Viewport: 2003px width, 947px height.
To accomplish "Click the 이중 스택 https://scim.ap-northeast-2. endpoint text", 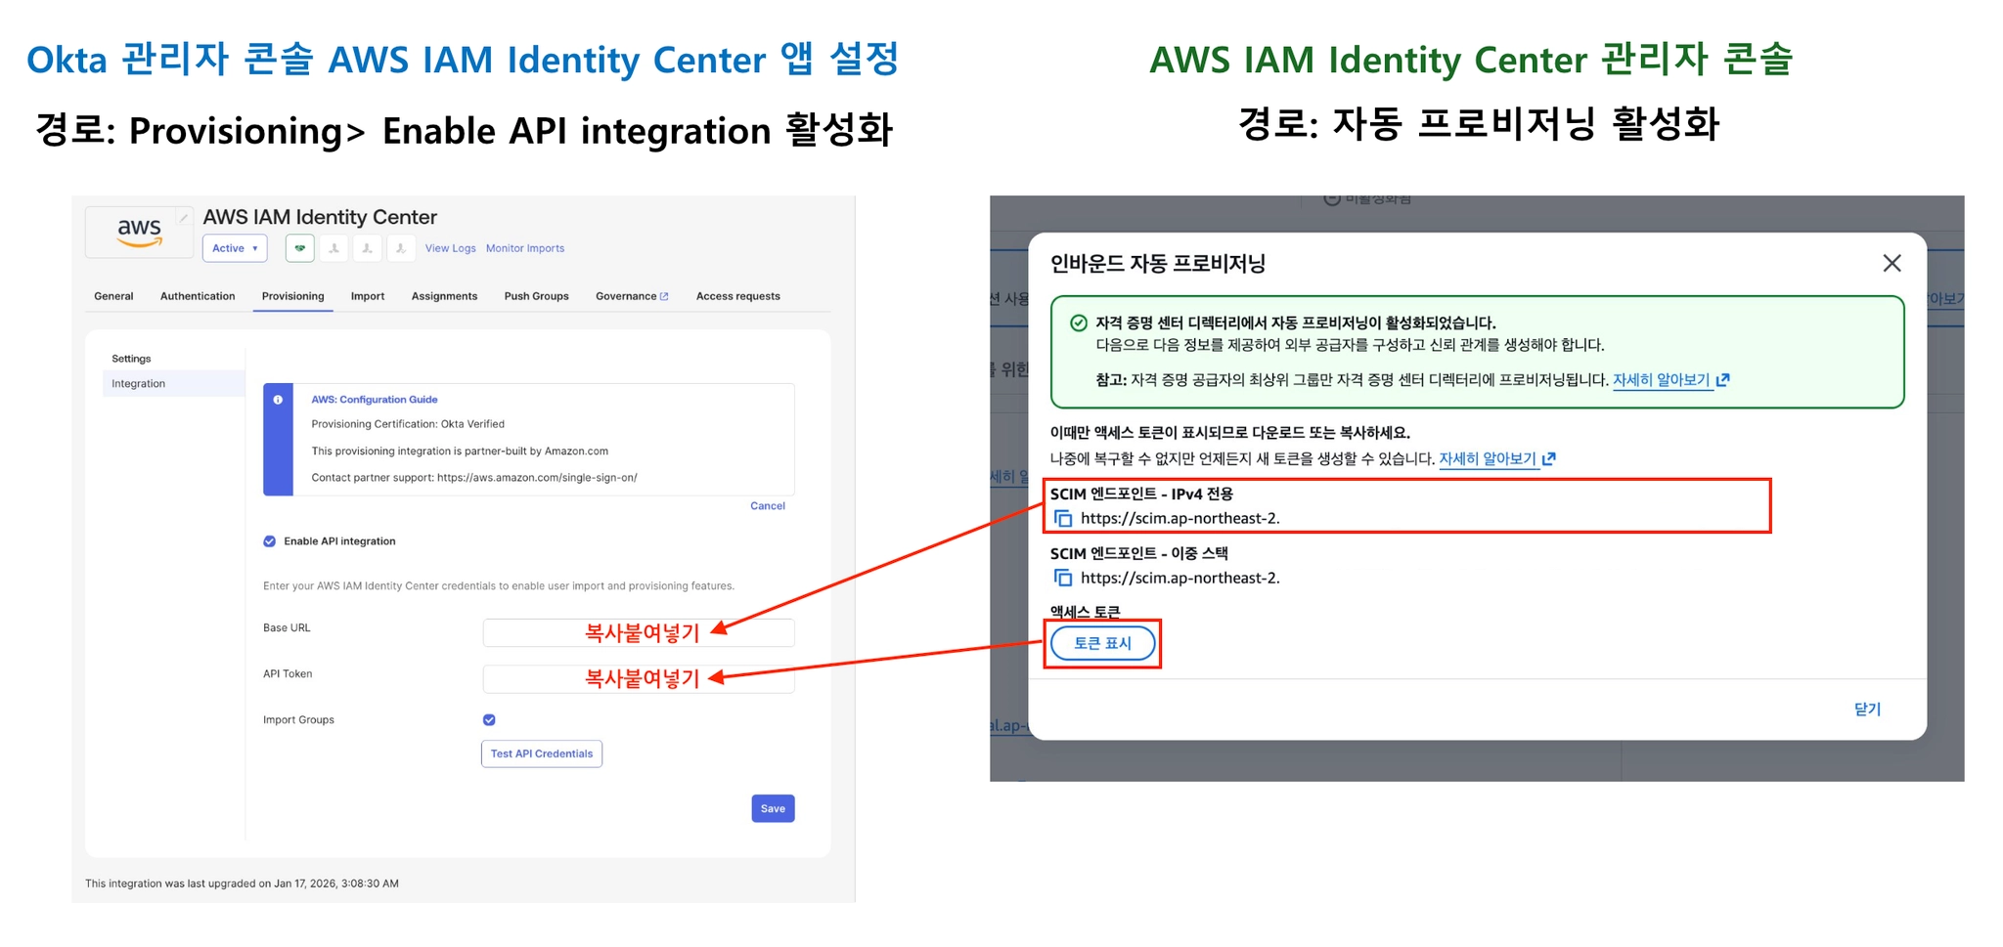I will click(1180, 579).
